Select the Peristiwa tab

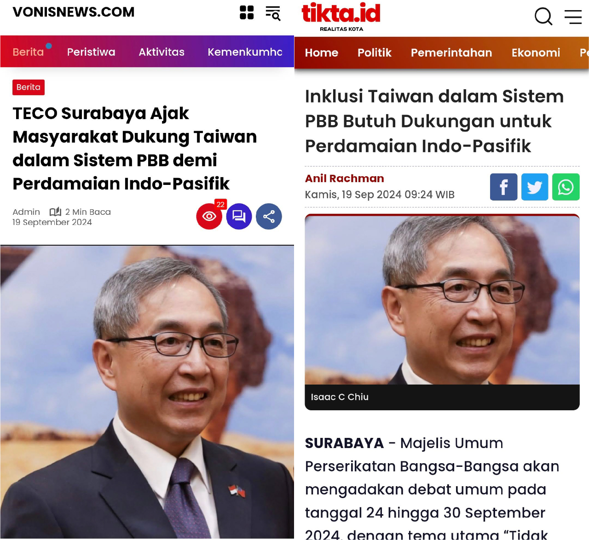[x=91, y=52]
